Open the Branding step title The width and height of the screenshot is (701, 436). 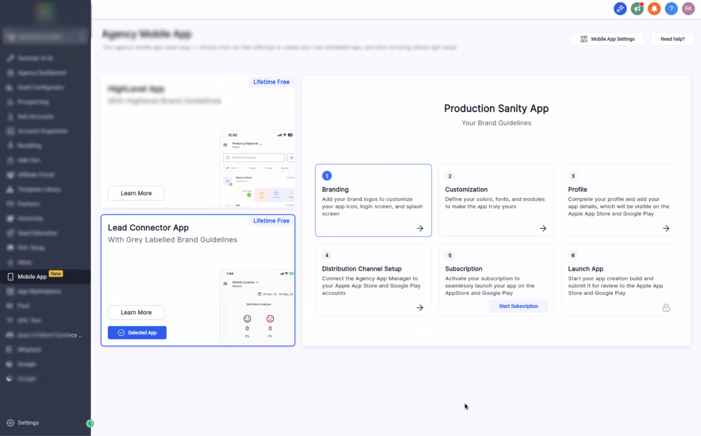pos(335,190)
